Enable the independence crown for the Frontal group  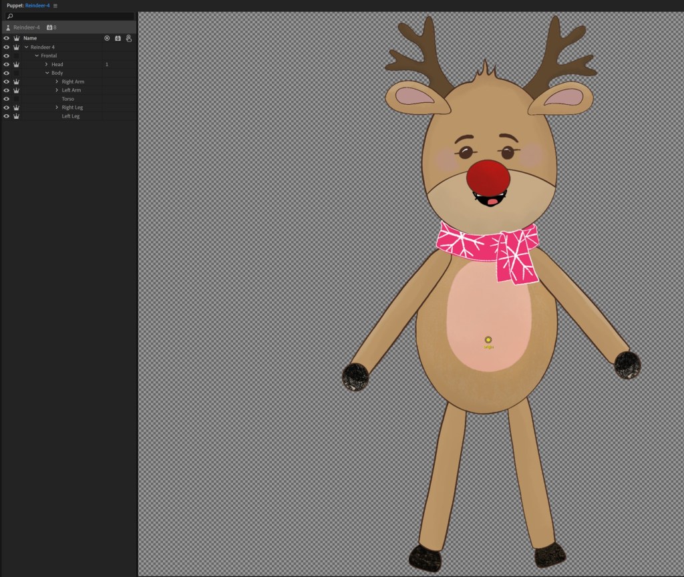pos(16,56)
